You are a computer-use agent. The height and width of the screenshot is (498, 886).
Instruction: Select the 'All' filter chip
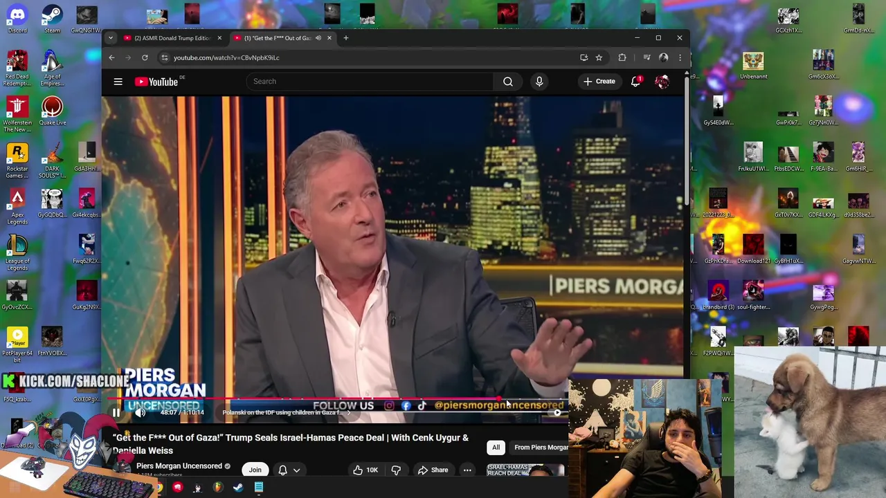pyautogui.click(x=496, y=448)
